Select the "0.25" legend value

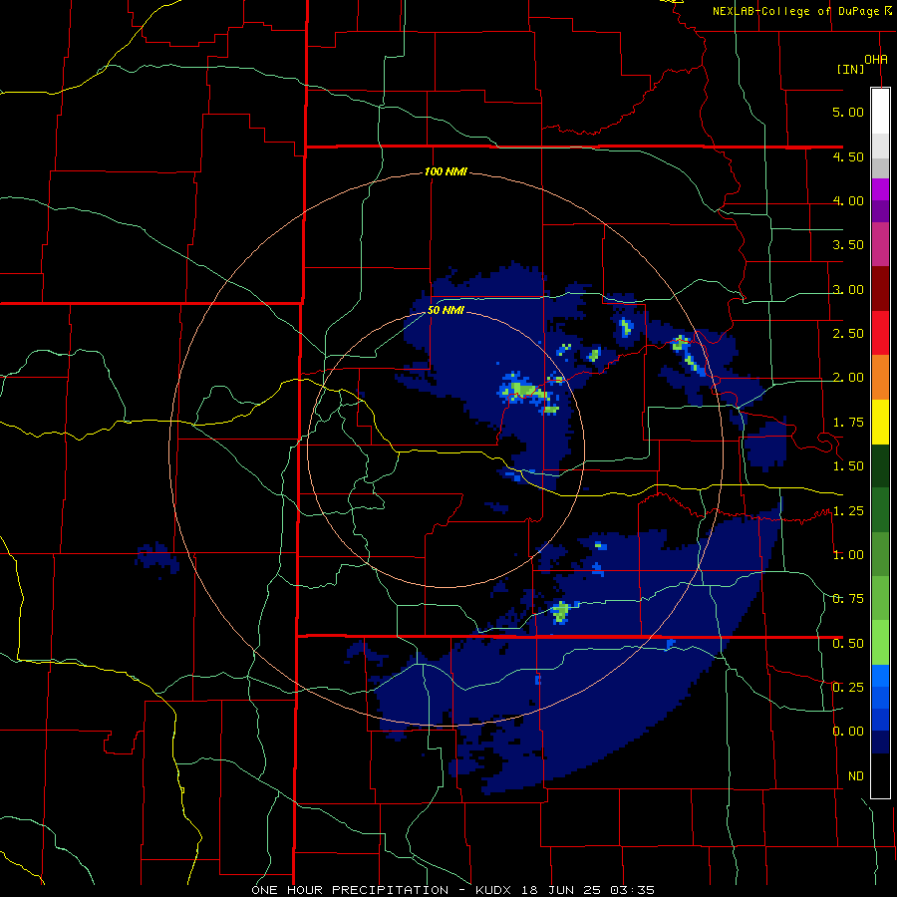pyautogui.click(x=848, y=688)
